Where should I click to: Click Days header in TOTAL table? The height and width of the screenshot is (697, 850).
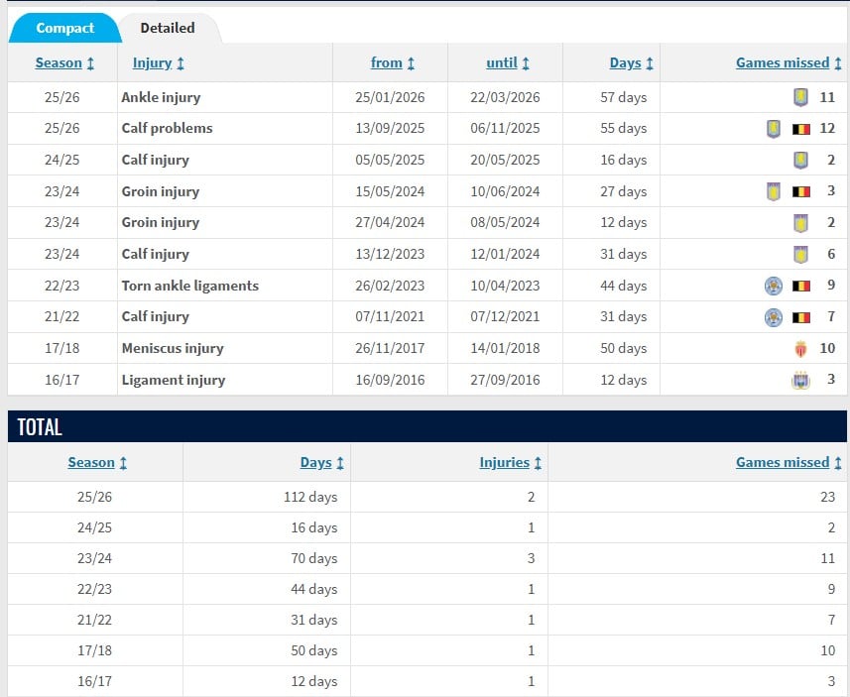tap(315, 462)
